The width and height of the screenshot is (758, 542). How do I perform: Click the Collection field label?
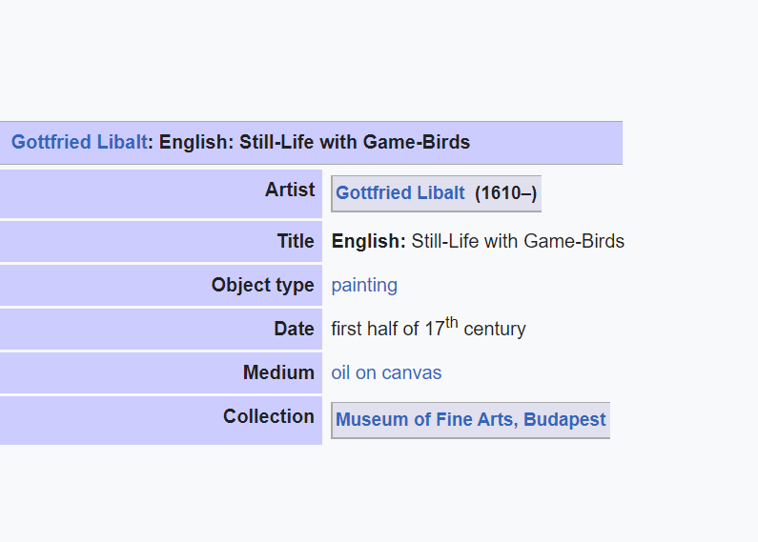pyautogui.click(x=269, y=416)
